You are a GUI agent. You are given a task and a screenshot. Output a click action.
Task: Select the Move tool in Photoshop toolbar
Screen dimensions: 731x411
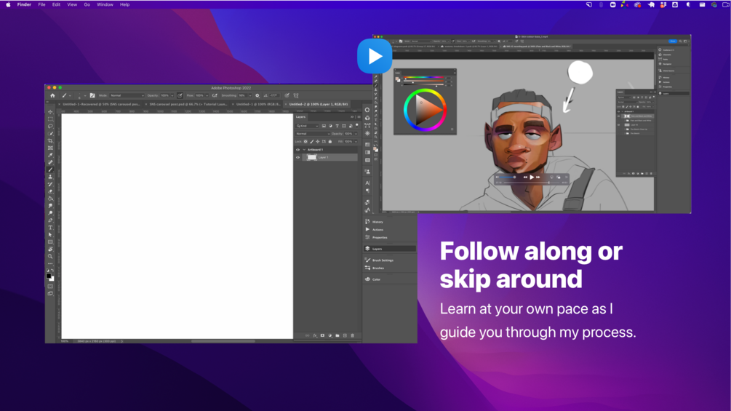[x=50, y=112]
